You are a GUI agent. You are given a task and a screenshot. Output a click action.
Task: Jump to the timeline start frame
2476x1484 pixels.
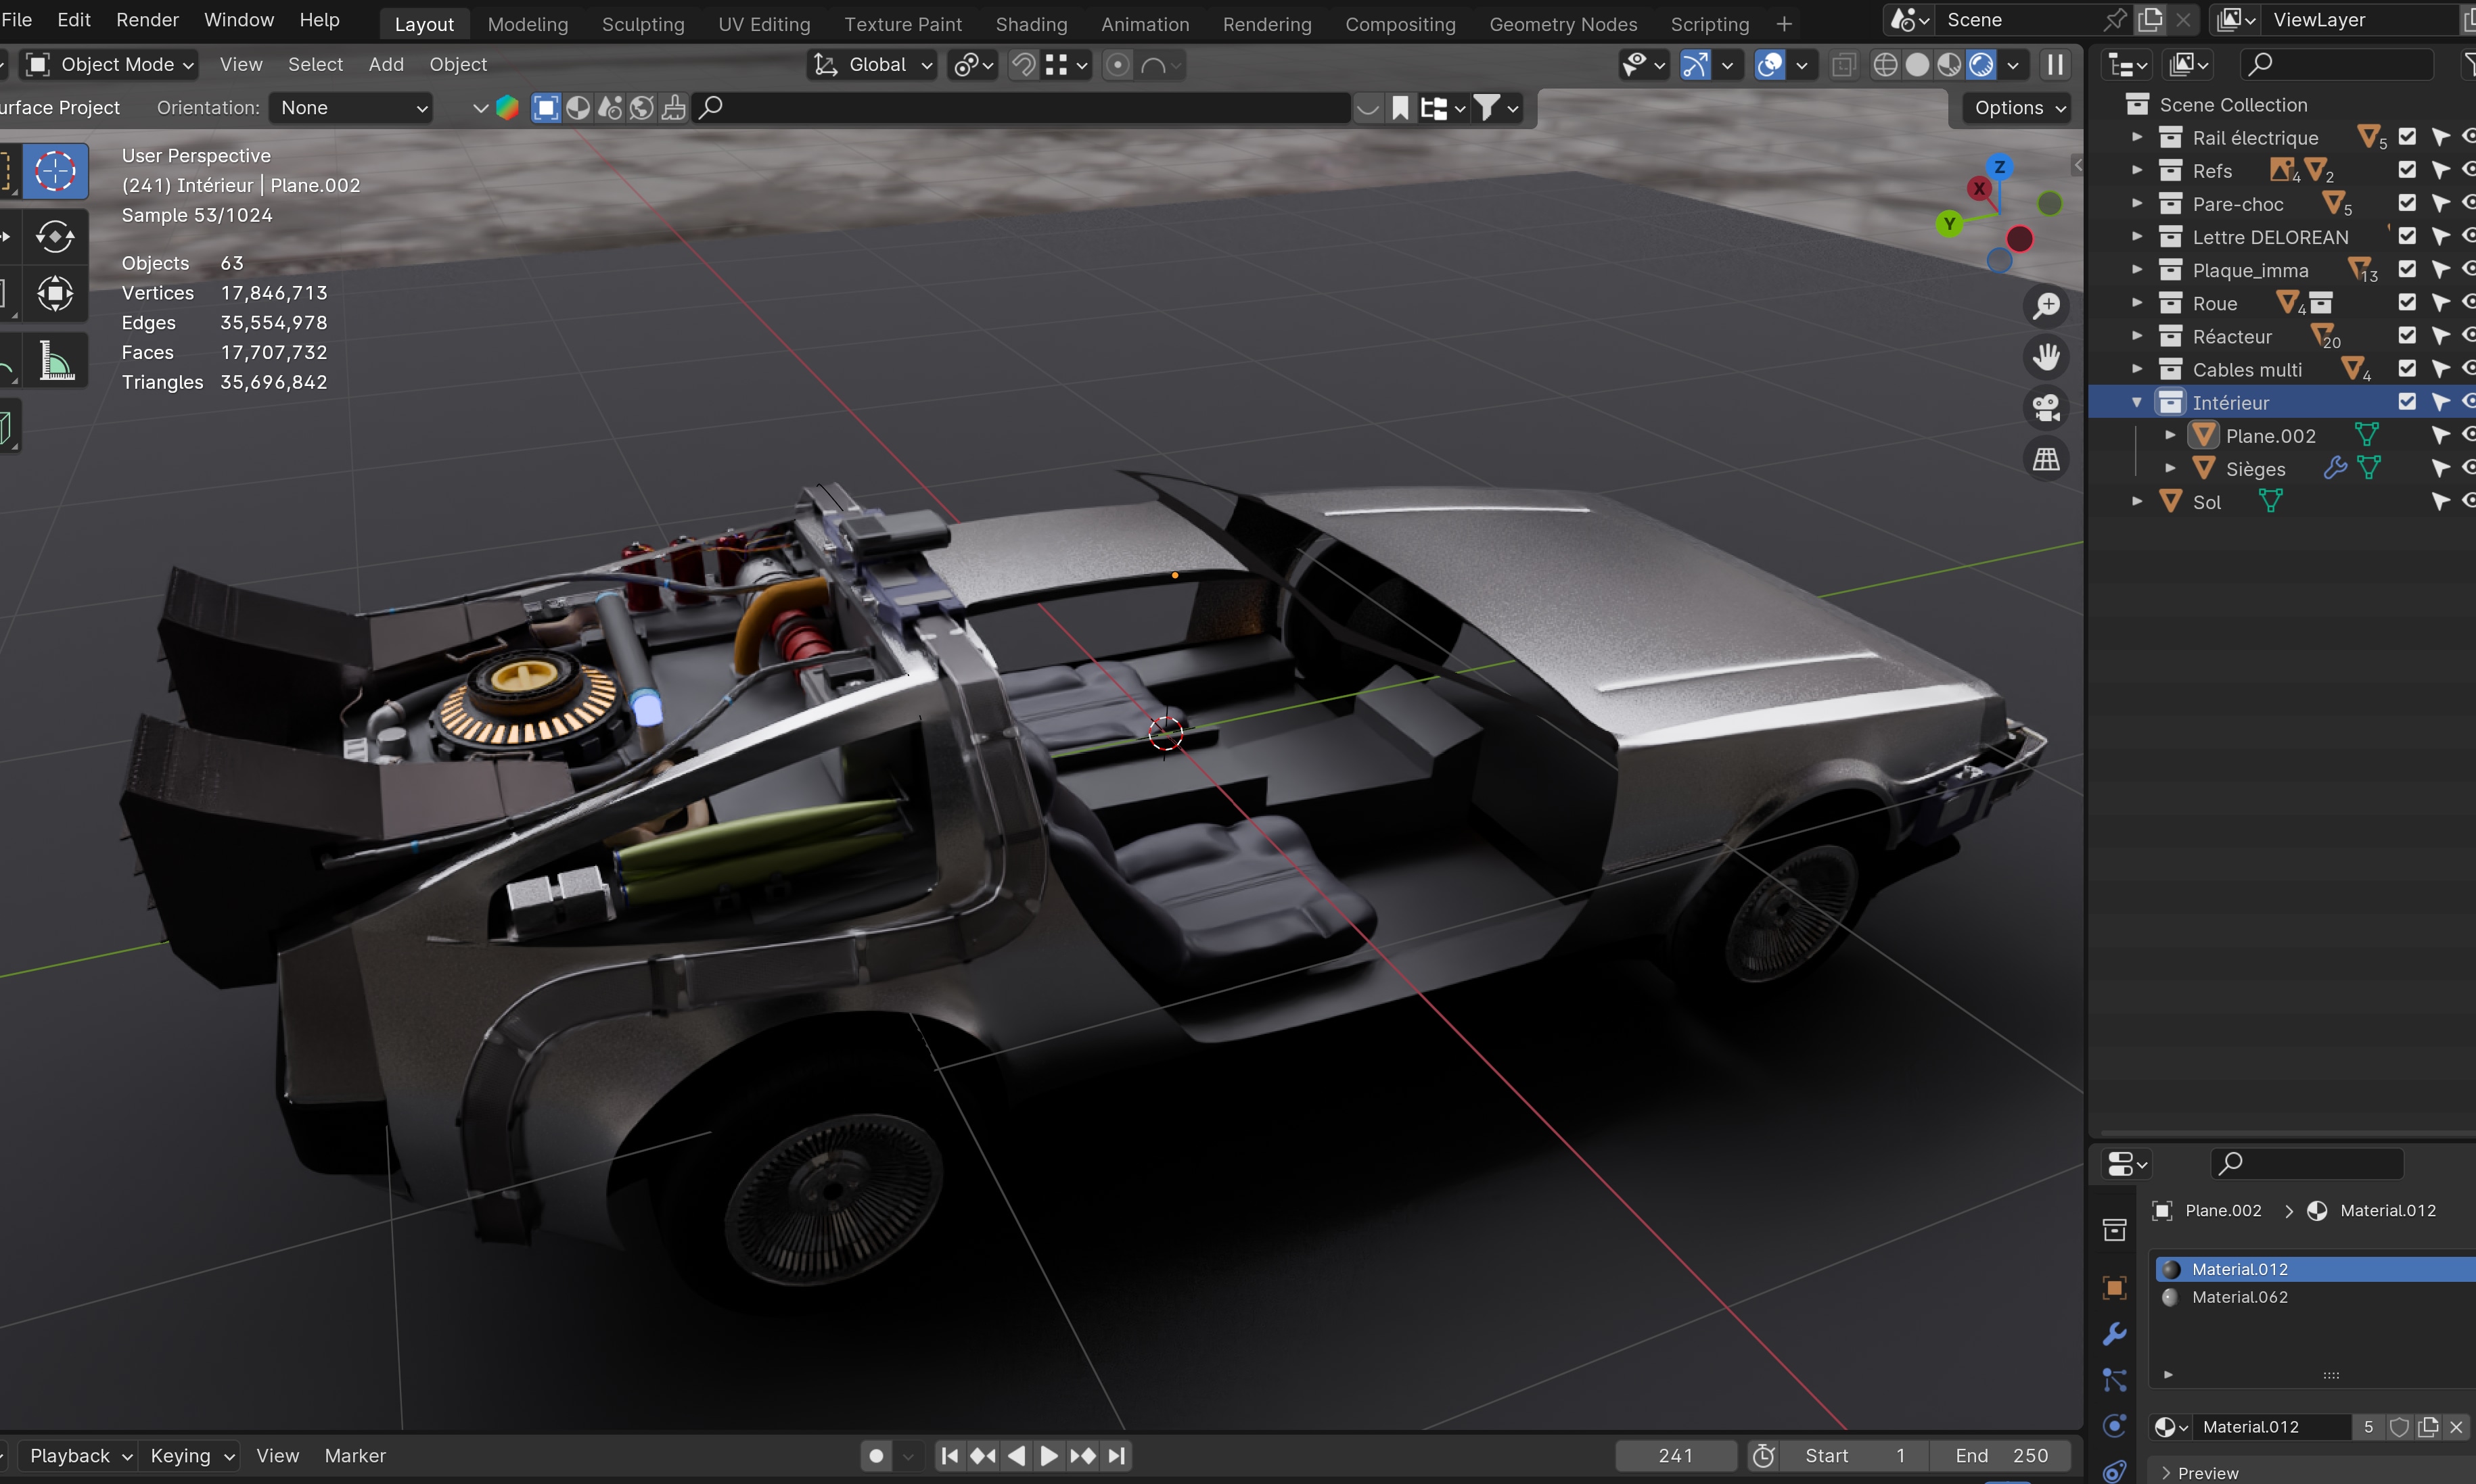click(949, 1456)
